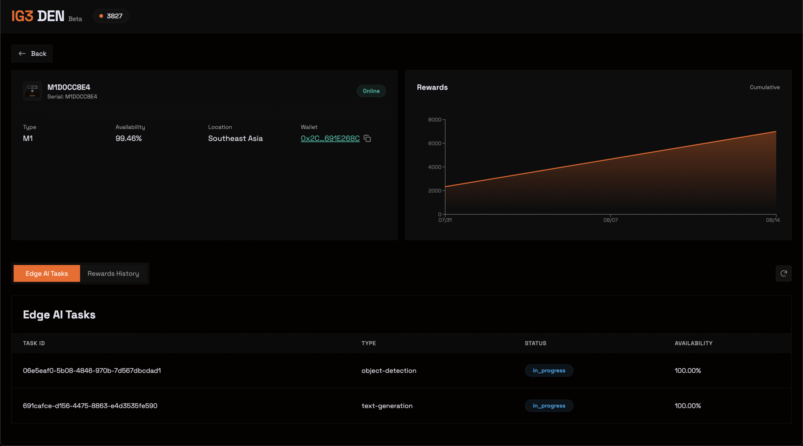The width and height of the screenshot is (803, 446).
Task: Click the refresh tasks icon button
Action: [x=783, y=273]
